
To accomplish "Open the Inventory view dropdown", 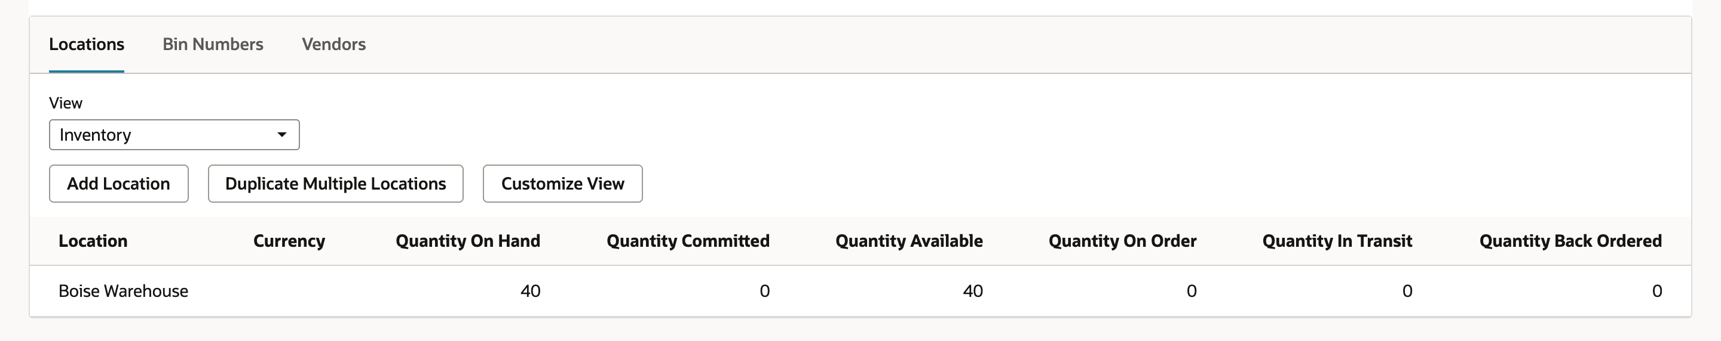I will (x=174, y=135).
